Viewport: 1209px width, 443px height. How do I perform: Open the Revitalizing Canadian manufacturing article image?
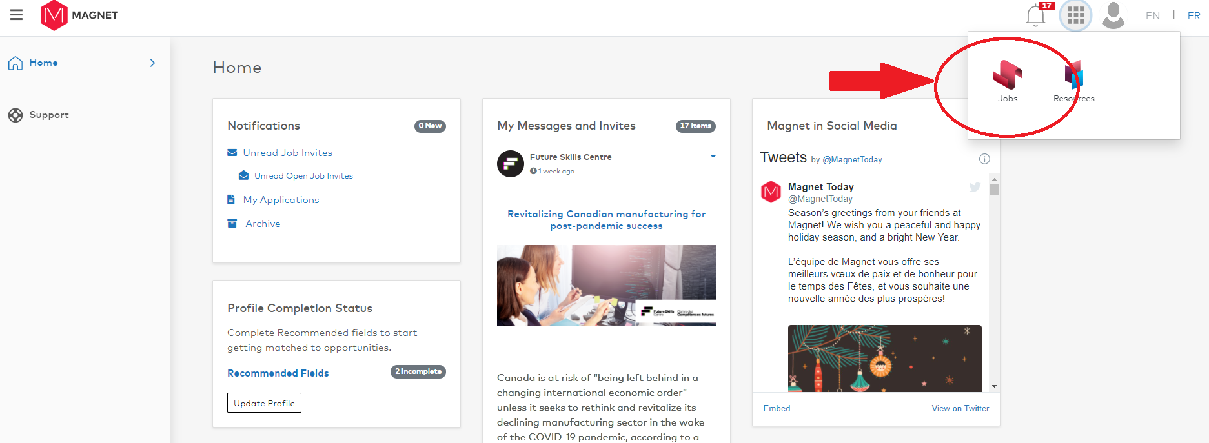(606, 285)
